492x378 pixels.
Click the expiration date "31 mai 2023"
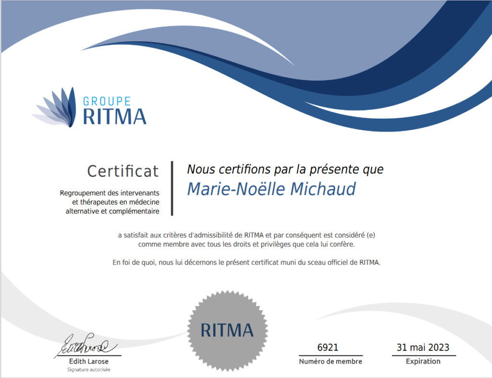pos(423,347)
